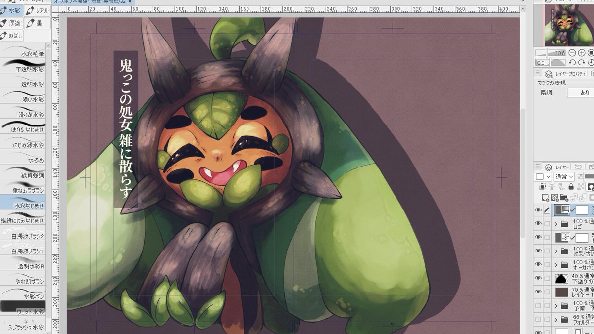
Task: Pick the 透明水彩 brush
Action: (x=23, y=82)
